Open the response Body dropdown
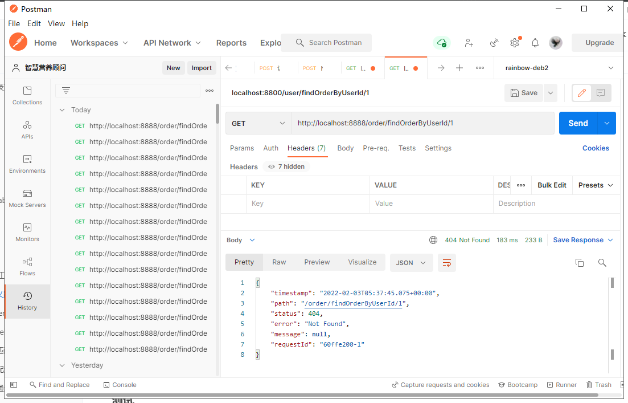This screenshot has height=403, width=628. (x=241, y=240)
